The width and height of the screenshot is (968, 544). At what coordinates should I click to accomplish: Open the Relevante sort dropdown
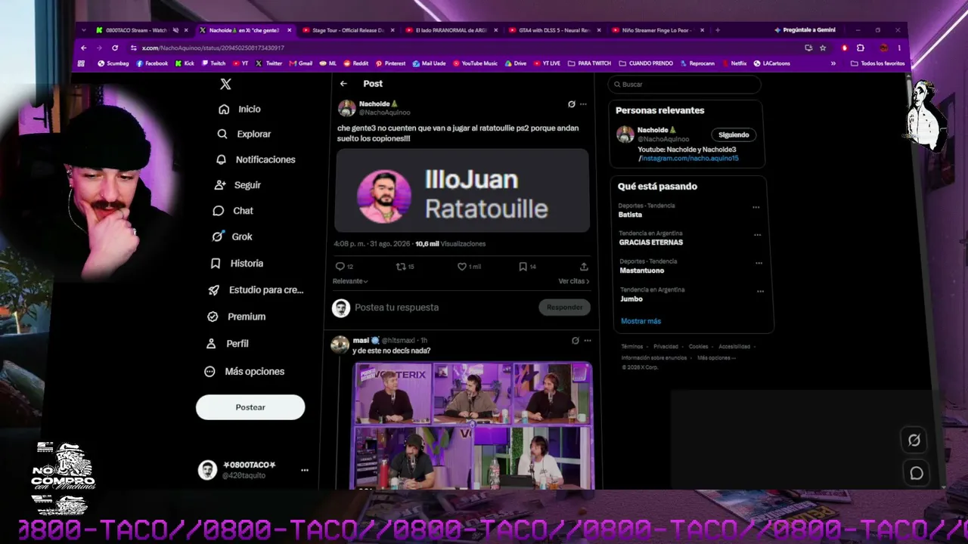click(x=350, y=281)
